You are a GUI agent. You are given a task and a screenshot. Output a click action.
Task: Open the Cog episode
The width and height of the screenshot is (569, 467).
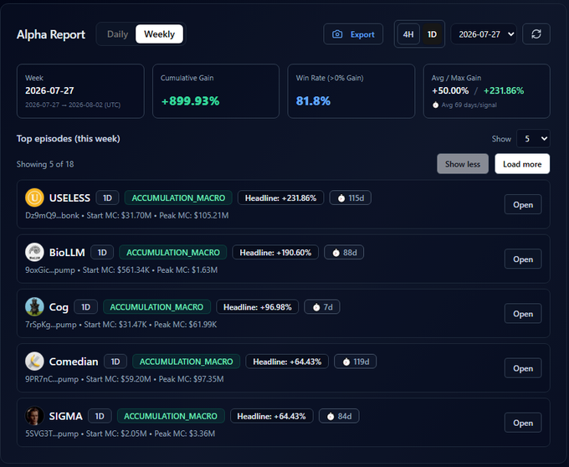tap(523, 314)
